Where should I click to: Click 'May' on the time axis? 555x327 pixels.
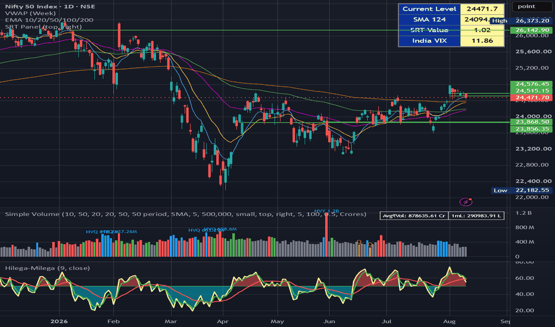coord(277,321)
